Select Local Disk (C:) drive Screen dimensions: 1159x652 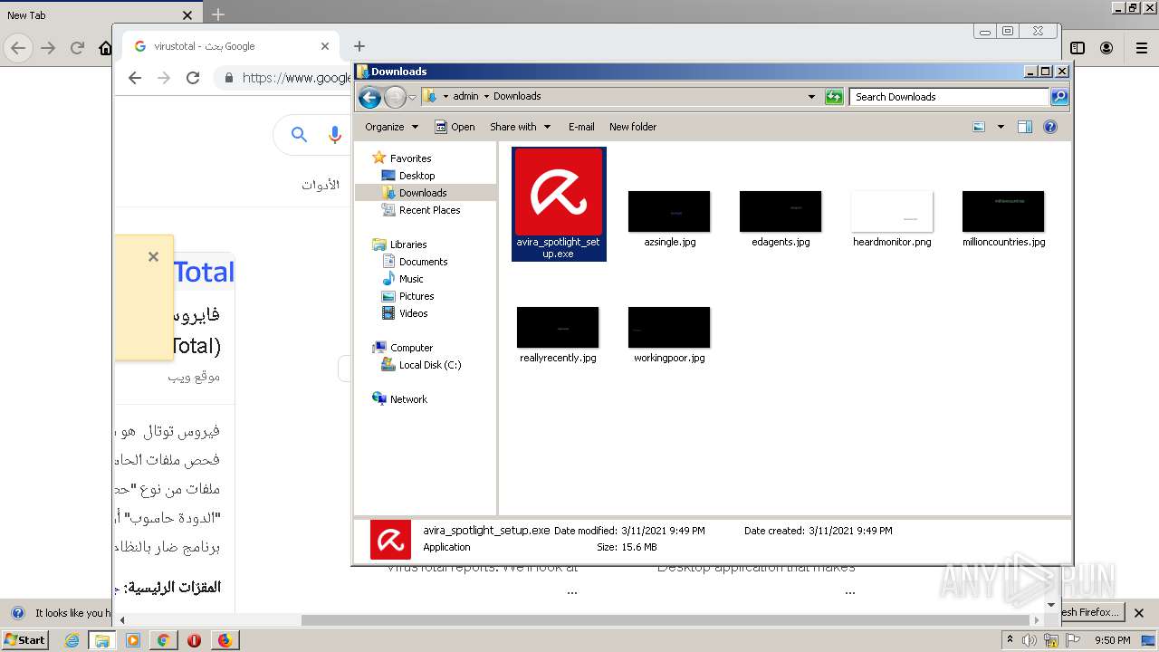430,365
